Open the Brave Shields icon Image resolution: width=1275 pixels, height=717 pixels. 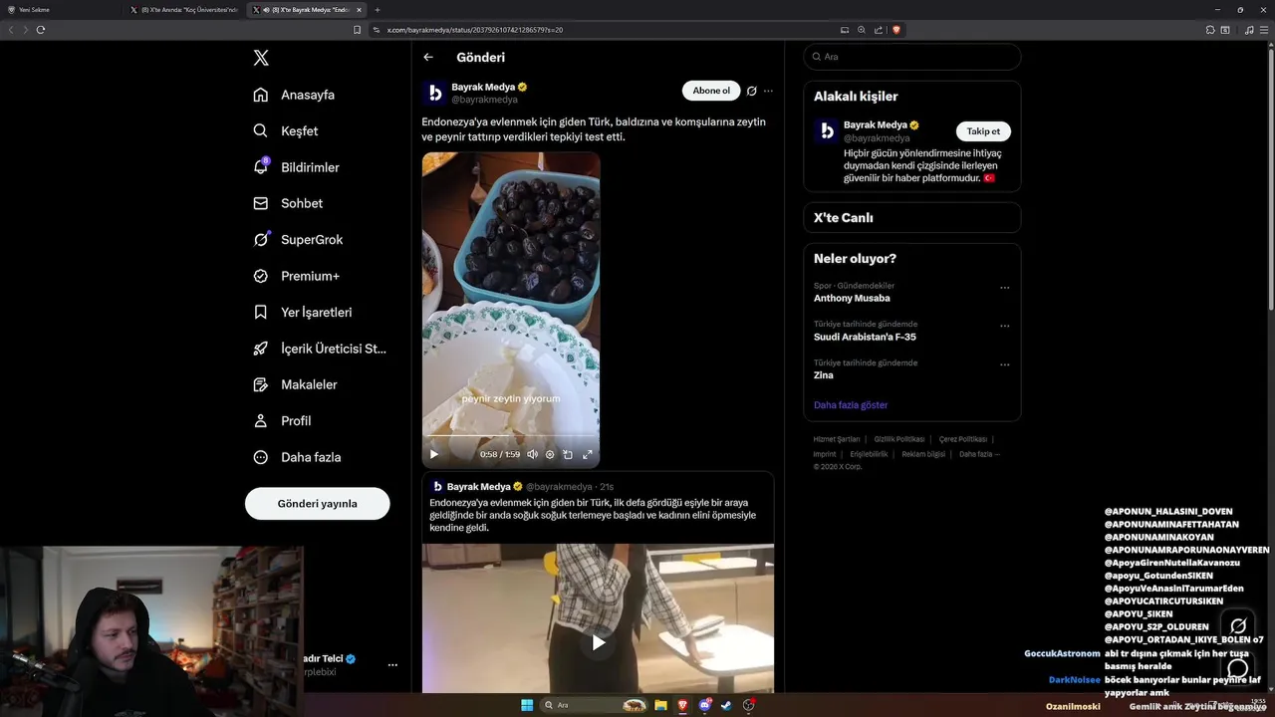tap(896, 30)
